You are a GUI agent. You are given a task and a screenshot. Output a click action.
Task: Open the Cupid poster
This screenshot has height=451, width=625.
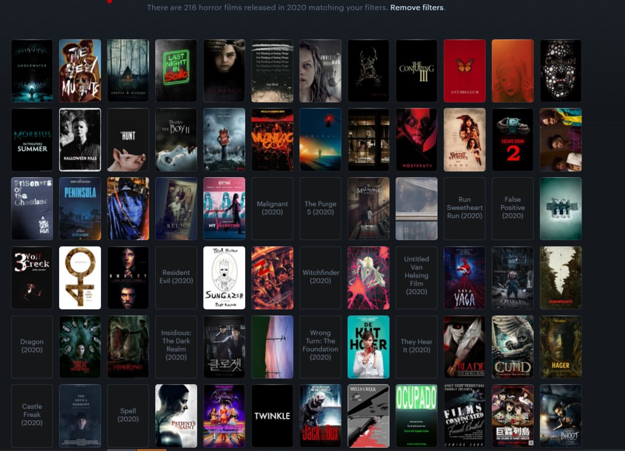pyautogui.click(x=513, y=347)
